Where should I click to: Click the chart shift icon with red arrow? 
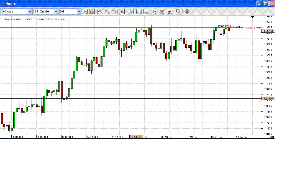pyautogui.click(x=85, y=12)
